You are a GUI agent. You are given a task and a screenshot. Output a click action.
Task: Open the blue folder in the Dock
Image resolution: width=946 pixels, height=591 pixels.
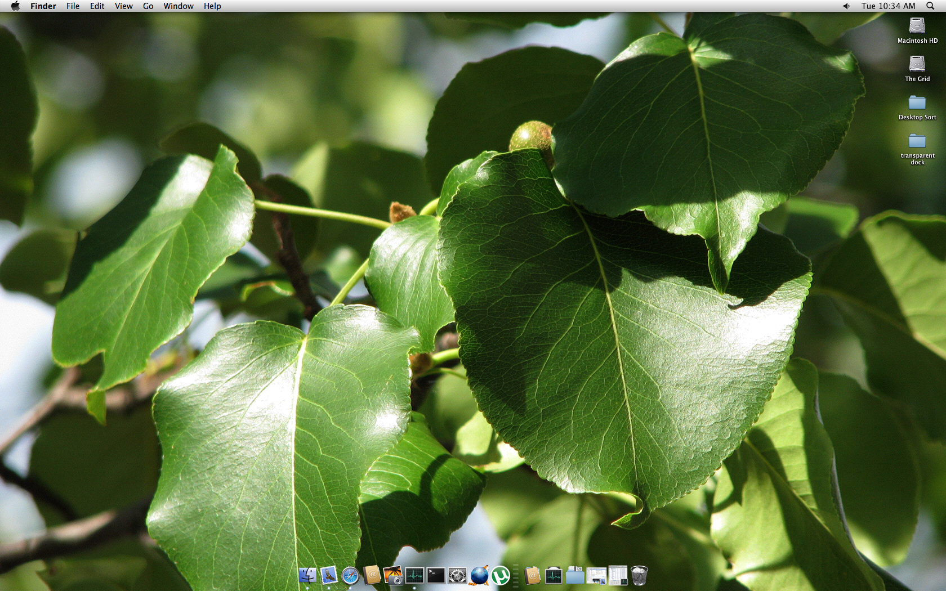(x=575, y=575)
